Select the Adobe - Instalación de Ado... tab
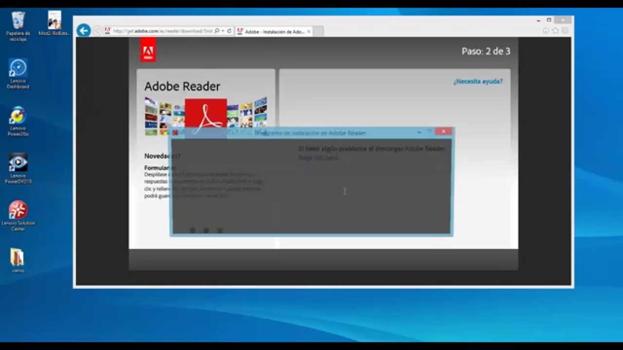This screenshot has height=350, width=623. [273, 32]
